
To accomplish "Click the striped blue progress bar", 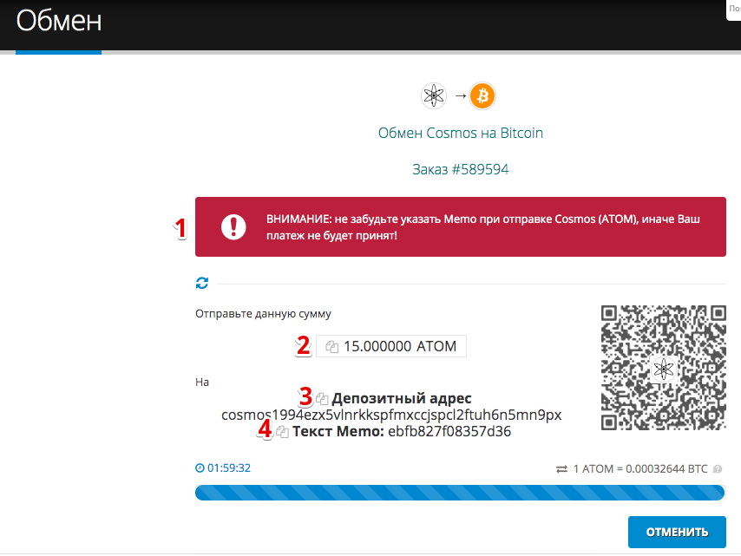I will click(x=460, y=493).
